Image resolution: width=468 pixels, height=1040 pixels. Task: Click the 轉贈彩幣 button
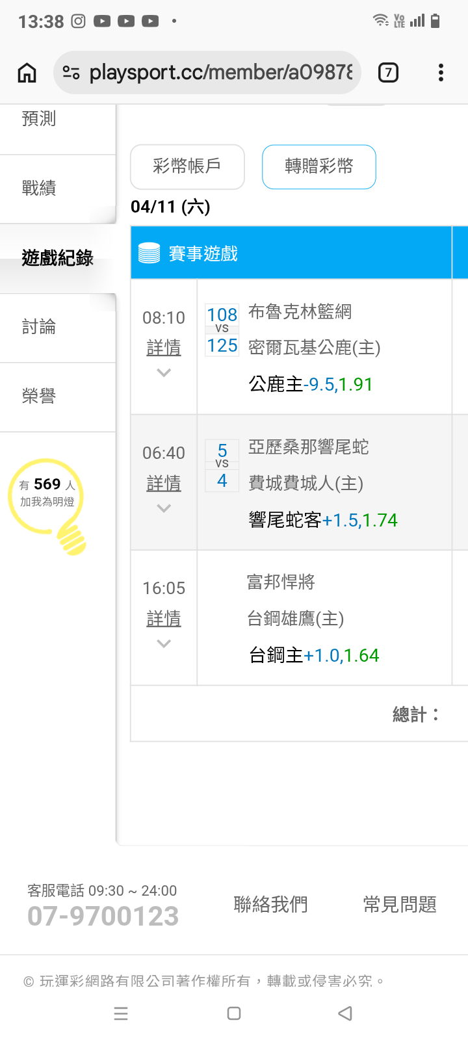point(318,166)
